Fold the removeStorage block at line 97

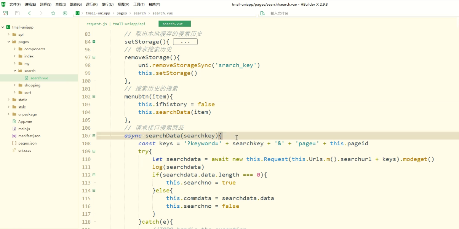click(94, 57)
